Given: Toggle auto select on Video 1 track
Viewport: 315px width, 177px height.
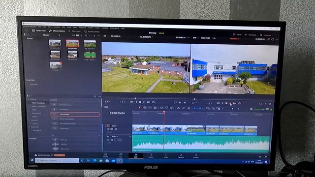Looking at the screenshot, I should tap(112, 129).
